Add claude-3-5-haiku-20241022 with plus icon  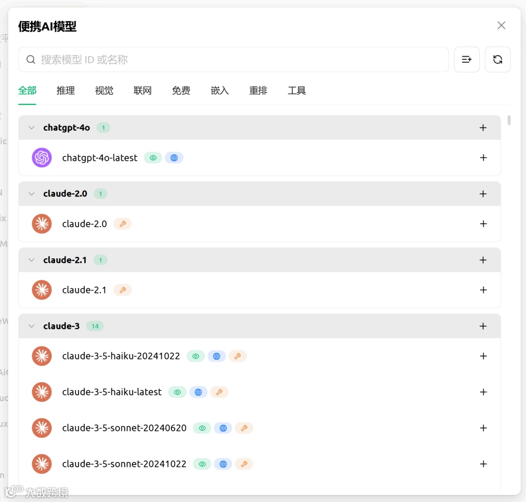tap(483, 356)
